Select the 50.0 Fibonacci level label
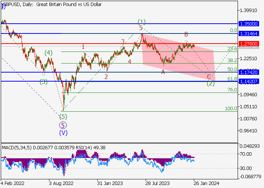The image size is (264, 188). [232, 69]
